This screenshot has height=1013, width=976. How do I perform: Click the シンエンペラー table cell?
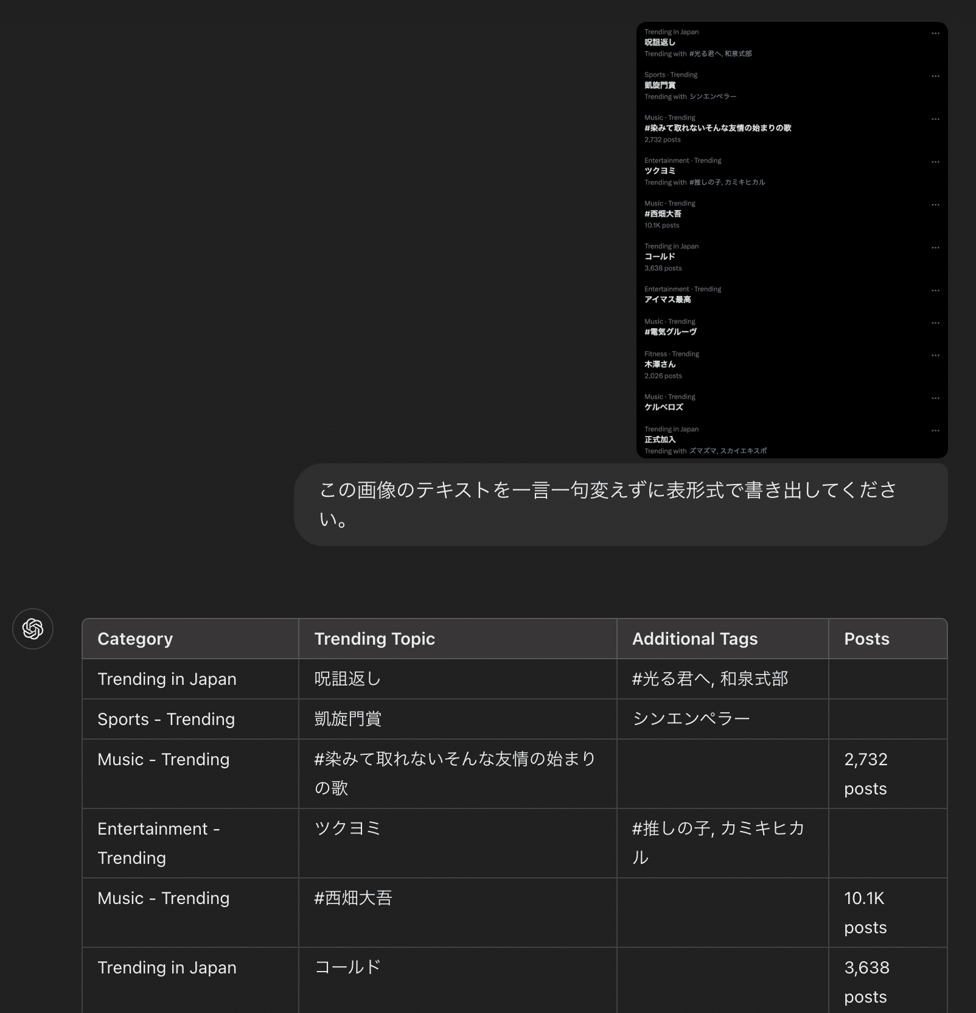691,719
